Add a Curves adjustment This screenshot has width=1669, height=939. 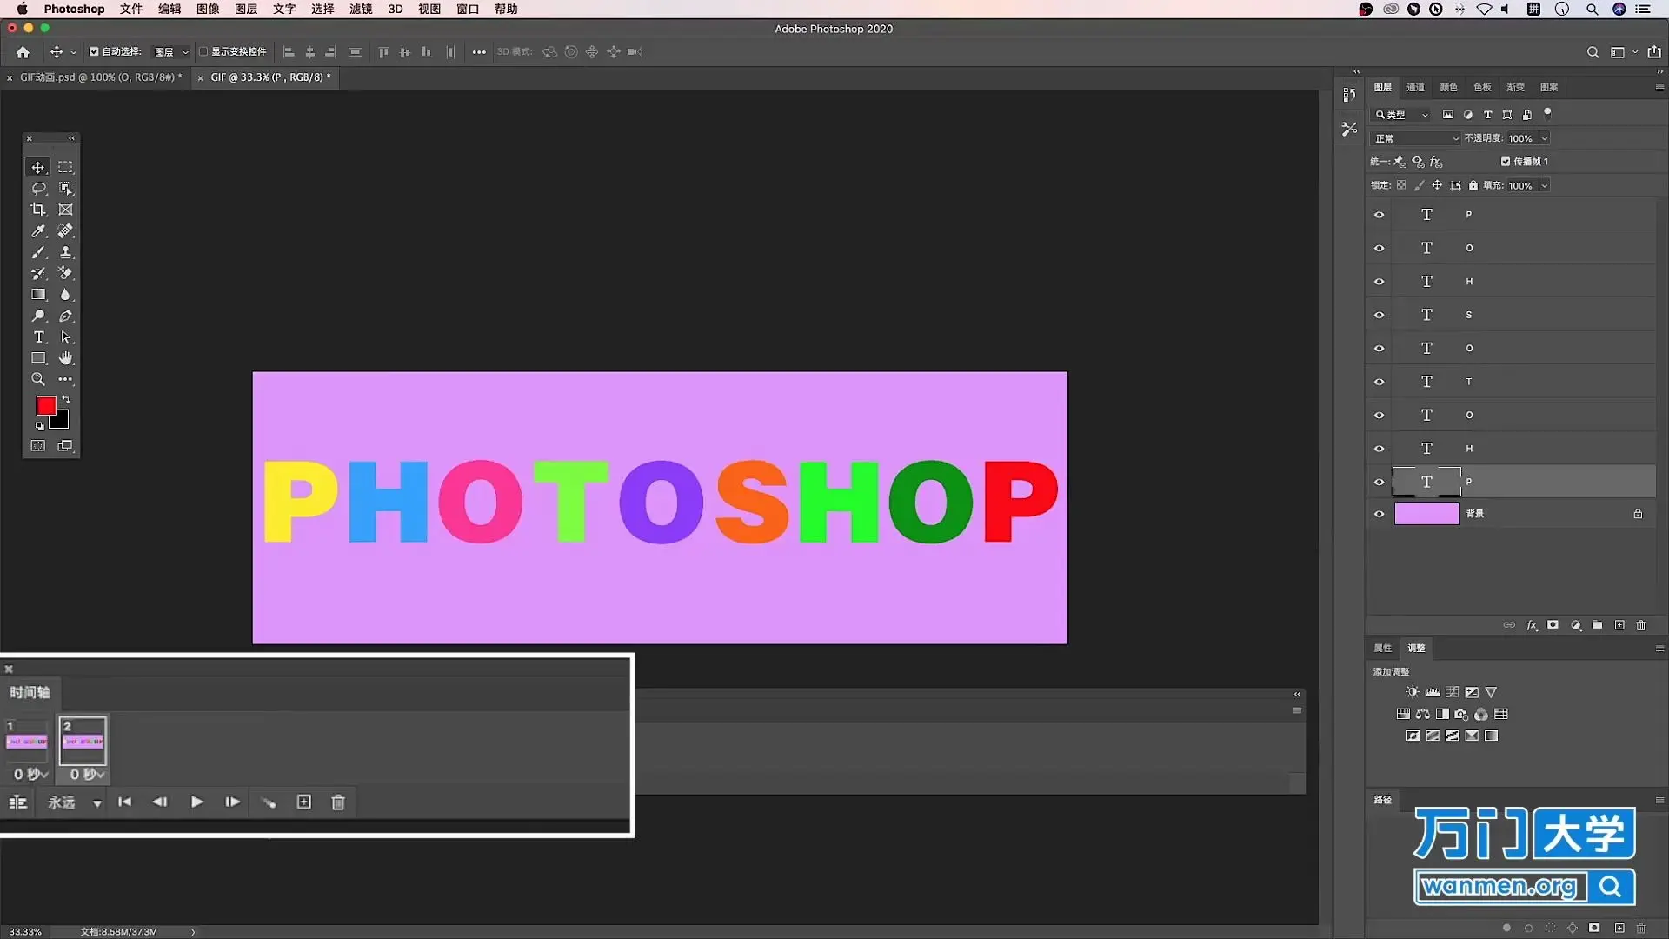point(1452,692)
